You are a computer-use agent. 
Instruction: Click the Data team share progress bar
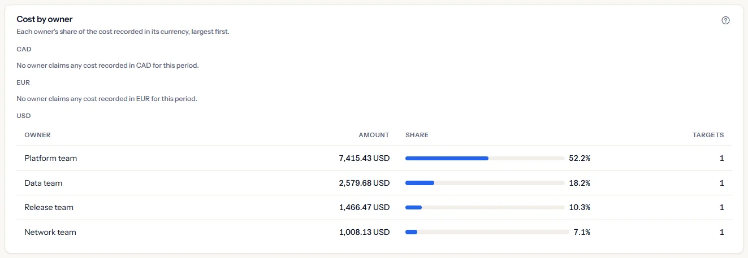tap(485, 183)
